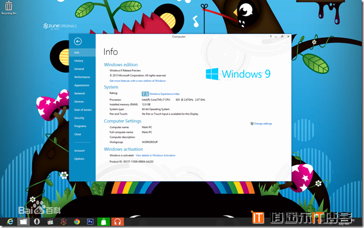Click the shield icon beside Change settings
Screen dimensions: 364x228
[252, 124]
